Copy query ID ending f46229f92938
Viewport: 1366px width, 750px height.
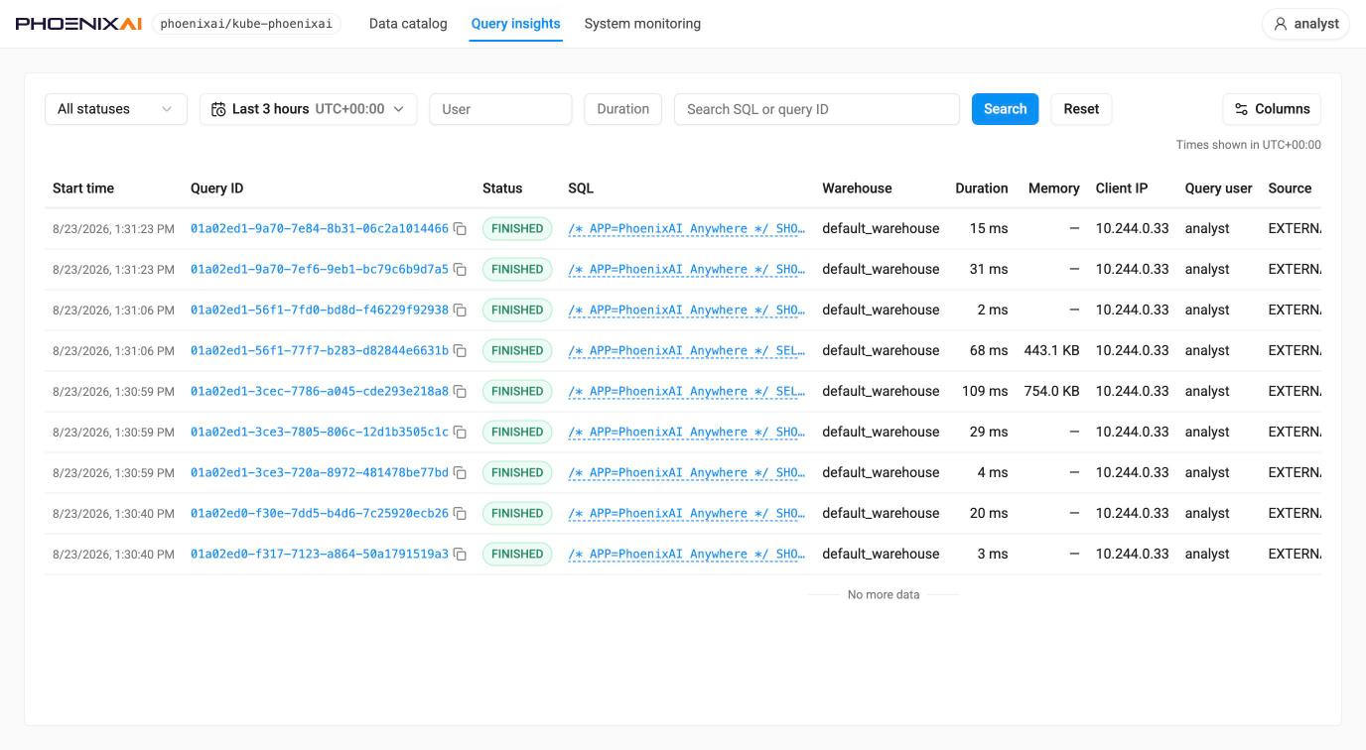tap(460, 311)
